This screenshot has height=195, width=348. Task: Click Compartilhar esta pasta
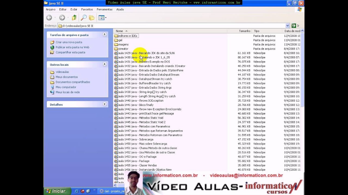click(x=70, y=52)
